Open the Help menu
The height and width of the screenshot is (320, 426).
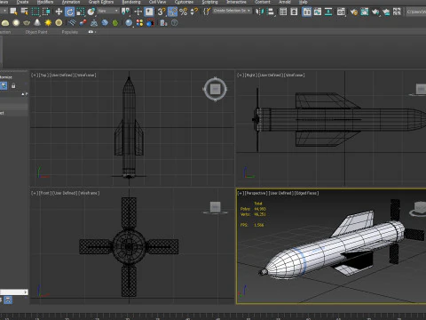point(303,2)
